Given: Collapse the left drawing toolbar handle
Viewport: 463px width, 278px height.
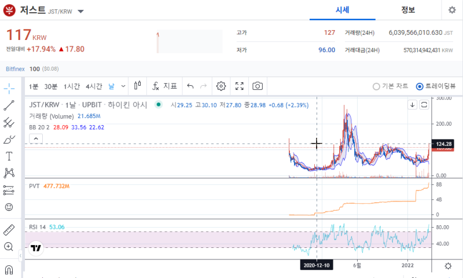Looking at the screenshot, I should pyautogui.click(x=20, y=255).
